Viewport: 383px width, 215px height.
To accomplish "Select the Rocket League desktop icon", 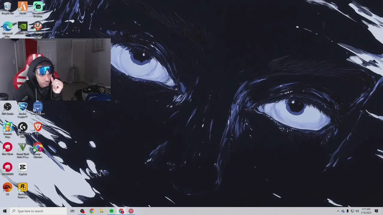I will pyautogui.click(x=23, y=110).
